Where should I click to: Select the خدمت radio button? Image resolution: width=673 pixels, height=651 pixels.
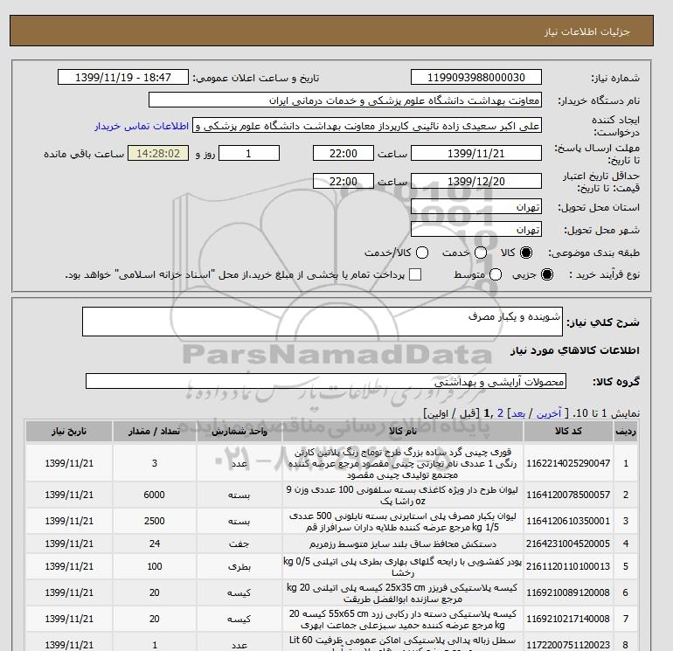[481, 253]
